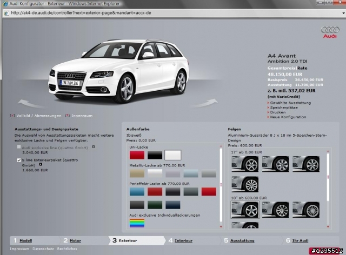Open the Rechtliches footer link
The width and height of the screenshot is (346, 255).
click(x=67, y=249)
